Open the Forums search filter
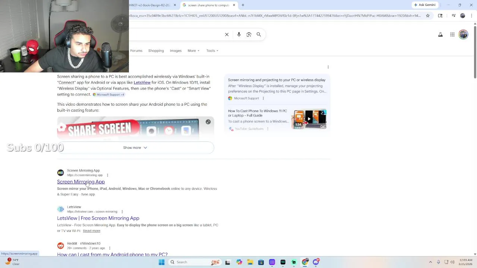Screen dimensions: 477x268 pos(136,51)
